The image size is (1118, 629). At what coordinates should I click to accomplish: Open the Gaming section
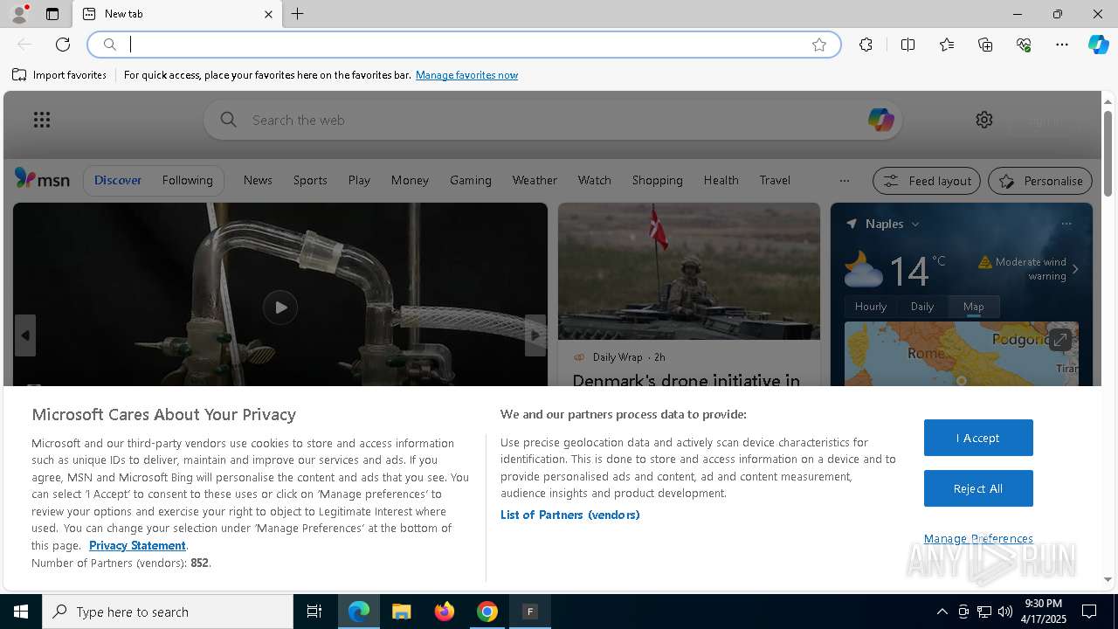point(471,180)
